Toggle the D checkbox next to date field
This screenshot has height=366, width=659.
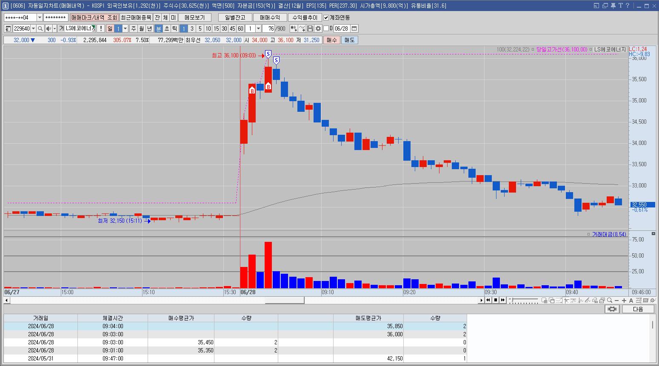[x=326, y=28]
